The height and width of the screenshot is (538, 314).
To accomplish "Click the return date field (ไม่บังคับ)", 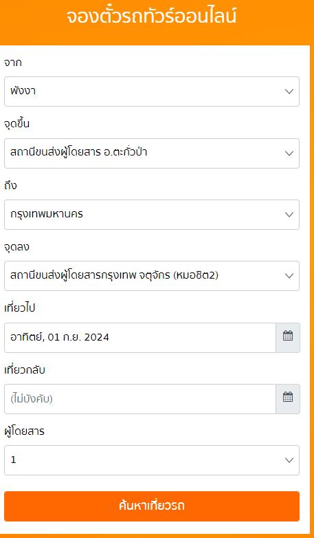I will click(140, 399).
